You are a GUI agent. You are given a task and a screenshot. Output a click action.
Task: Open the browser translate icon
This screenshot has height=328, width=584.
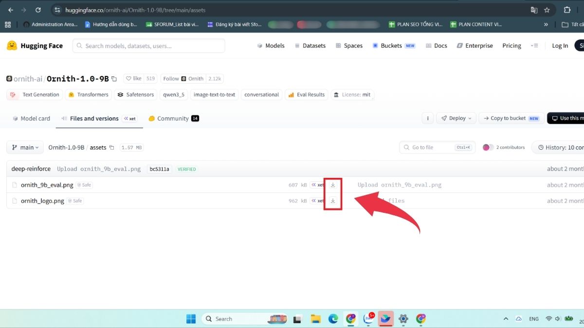pyautogui.click(x=534, y=10)
